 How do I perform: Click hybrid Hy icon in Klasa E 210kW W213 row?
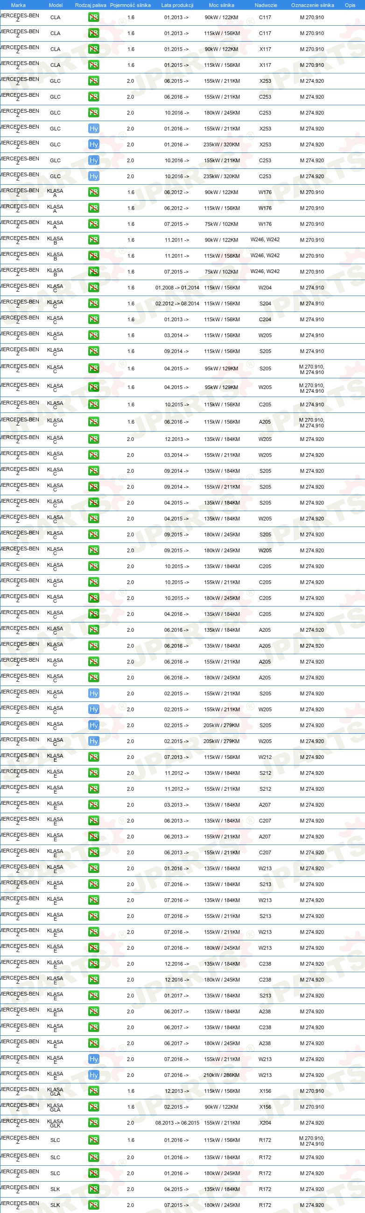coord(93,1075)
